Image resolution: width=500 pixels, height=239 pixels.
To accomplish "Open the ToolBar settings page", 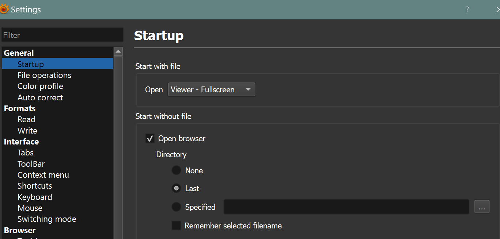I will click(31, 164).
